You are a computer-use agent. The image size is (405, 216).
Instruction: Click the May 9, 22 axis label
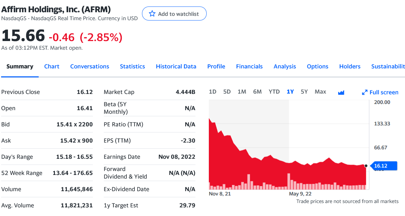(x=300, y=194)
